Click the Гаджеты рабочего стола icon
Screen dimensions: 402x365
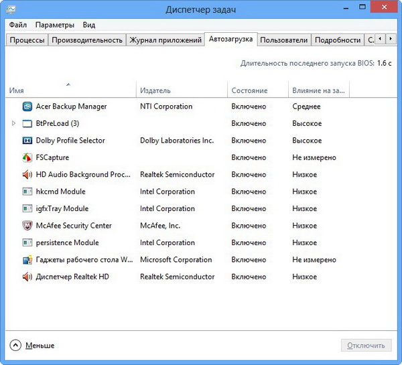tap(27, 260)
